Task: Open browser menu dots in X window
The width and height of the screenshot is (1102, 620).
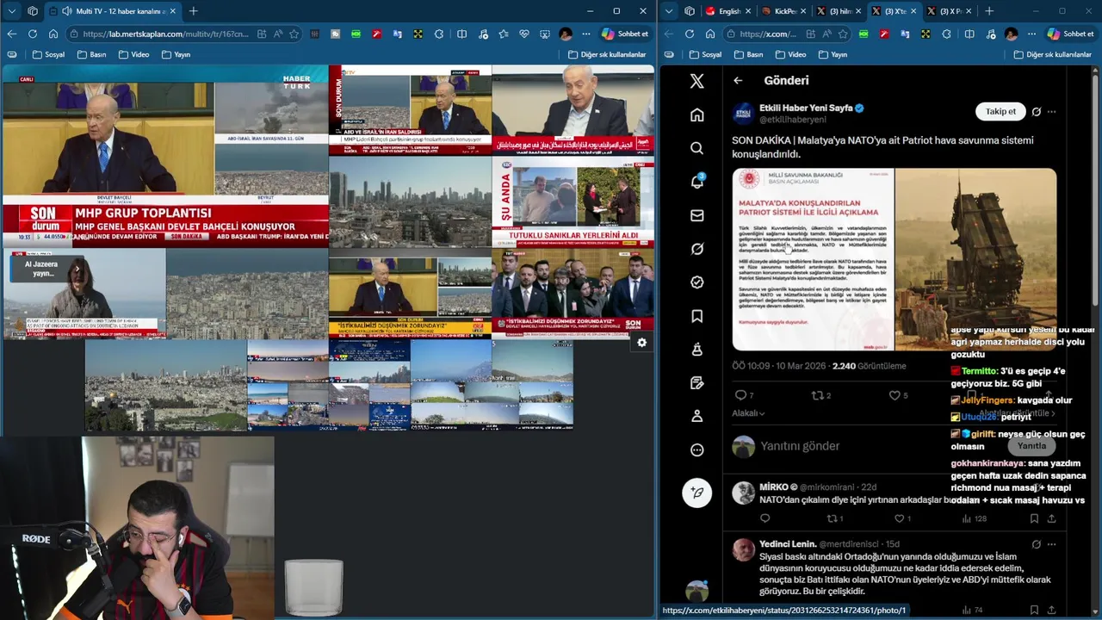Action: tap(1032, 34)
